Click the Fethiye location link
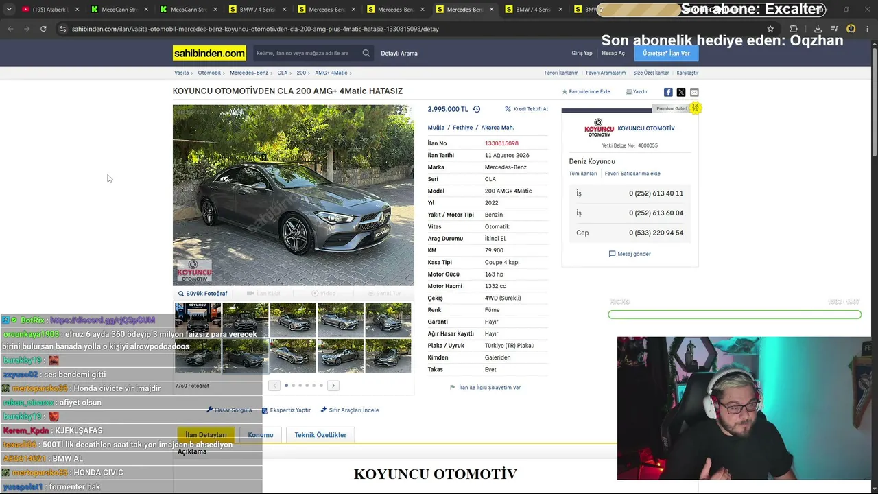 pyautogui.click(x=462, y=128)
